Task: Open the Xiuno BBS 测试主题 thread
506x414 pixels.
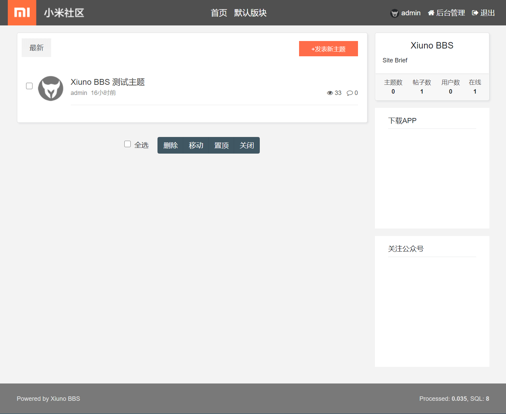Action: 108,82
